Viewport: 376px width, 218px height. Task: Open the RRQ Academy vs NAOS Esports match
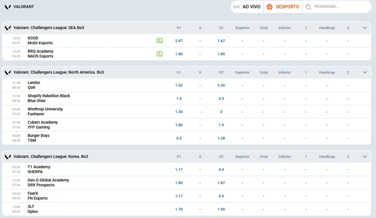tap(40, 54)
